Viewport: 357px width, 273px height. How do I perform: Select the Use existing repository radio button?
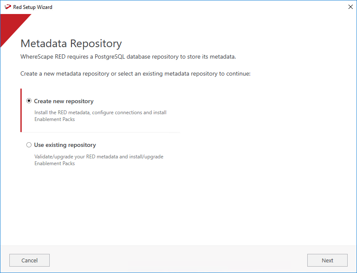tap(29, 145)
